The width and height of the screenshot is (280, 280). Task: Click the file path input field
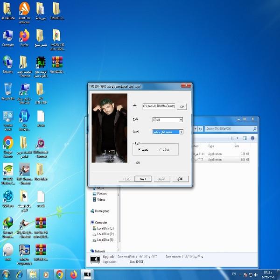(x=159, y=106)
